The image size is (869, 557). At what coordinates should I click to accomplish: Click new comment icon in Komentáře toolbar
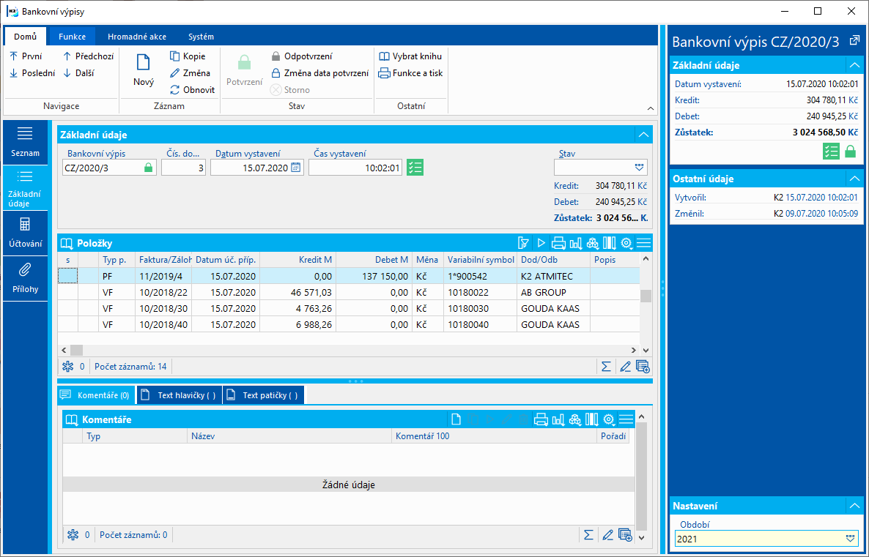pyautogui.click(x=456, y=419)
